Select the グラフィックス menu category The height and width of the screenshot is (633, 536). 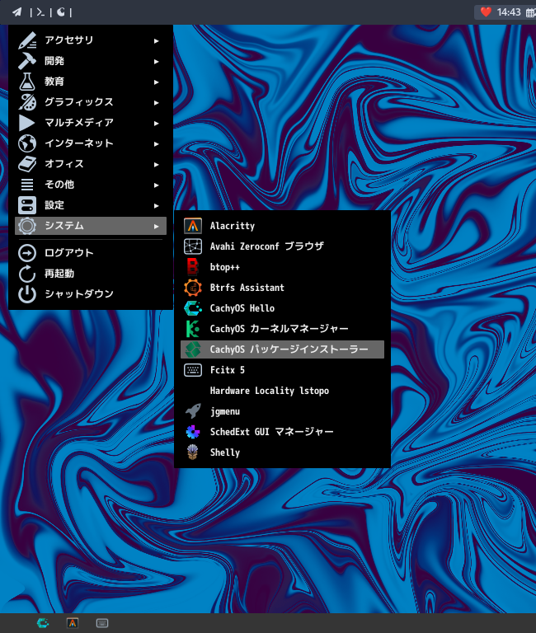tap(91, 102)
